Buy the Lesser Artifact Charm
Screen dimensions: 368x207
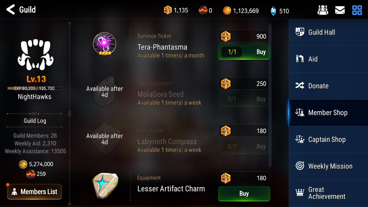point(244,193)
